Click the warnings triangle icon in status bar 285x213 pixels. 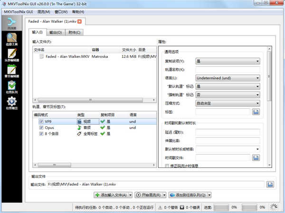pos(161,207)
